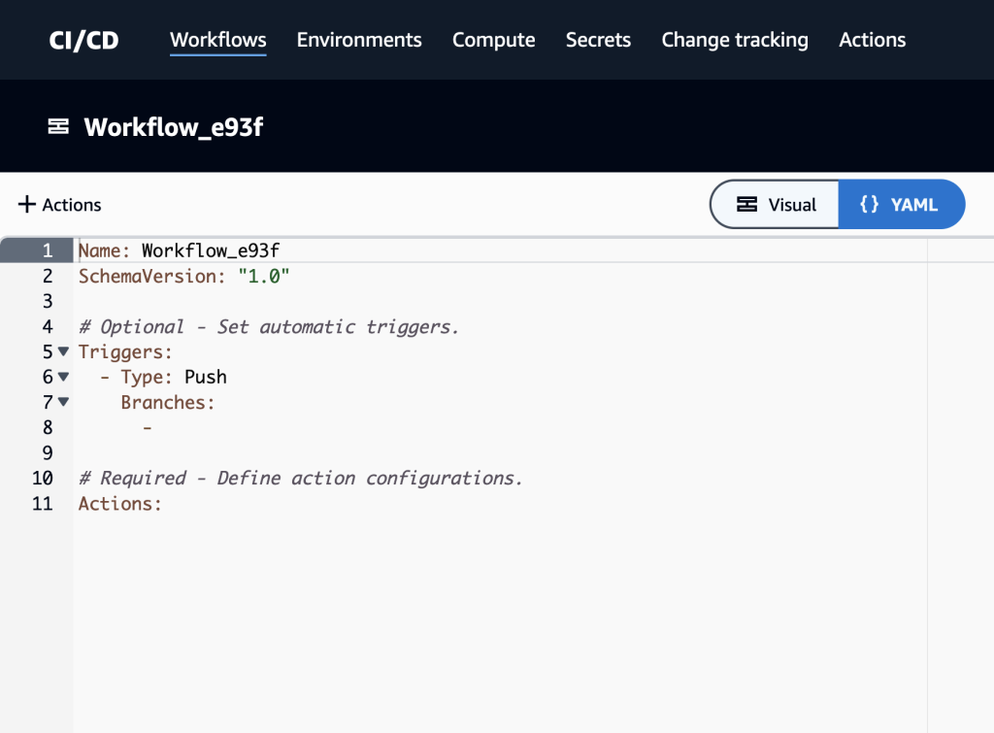Image resolution: width=994 pixels, height=733 pixels.
Task: Click the plus Actions button above editor
Action: pos(59,205)
